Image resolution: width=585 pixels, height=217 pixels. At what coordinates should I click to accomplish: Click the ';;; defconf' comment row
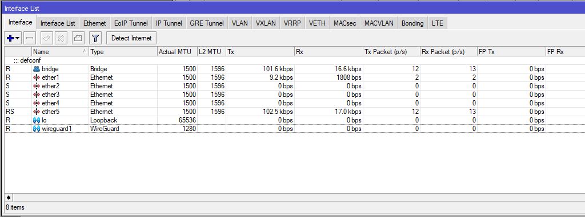pos(295,60)
